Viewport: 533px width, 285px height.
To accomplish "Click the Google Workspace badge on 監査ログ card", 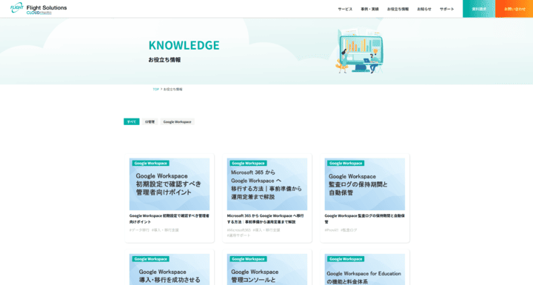I will tap(346, 164).
